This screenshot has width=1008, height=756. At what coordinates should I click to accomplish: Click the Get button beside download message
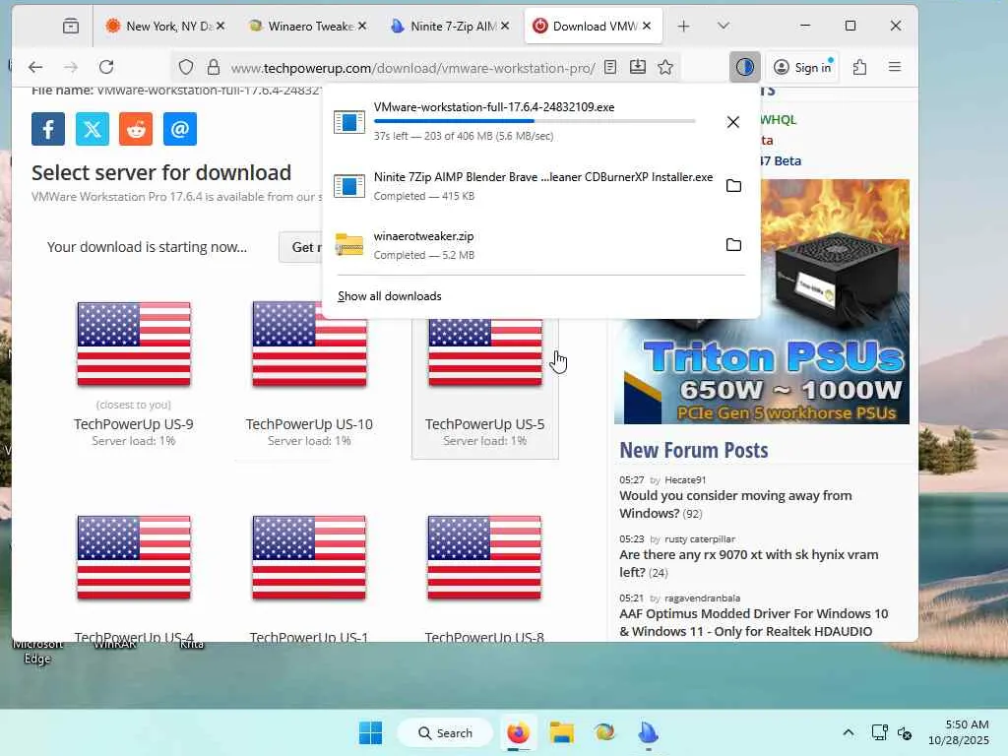(x=301, y=247)
